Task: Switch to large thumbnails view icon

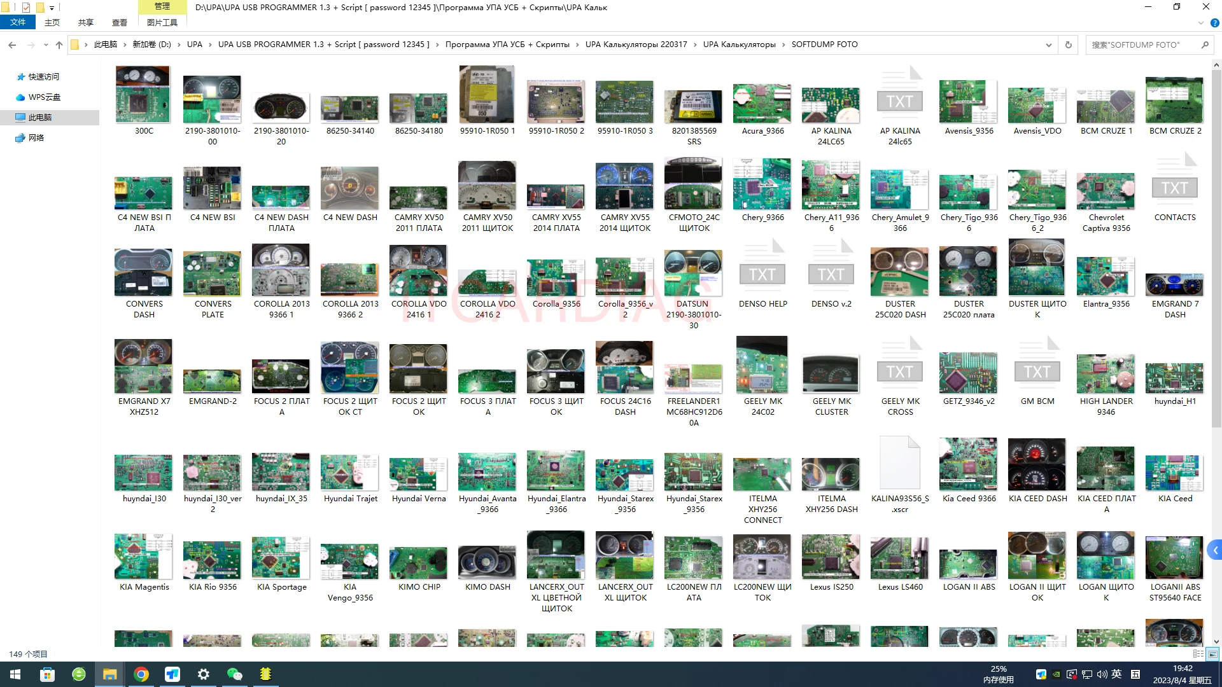Action: point(1212,654)
